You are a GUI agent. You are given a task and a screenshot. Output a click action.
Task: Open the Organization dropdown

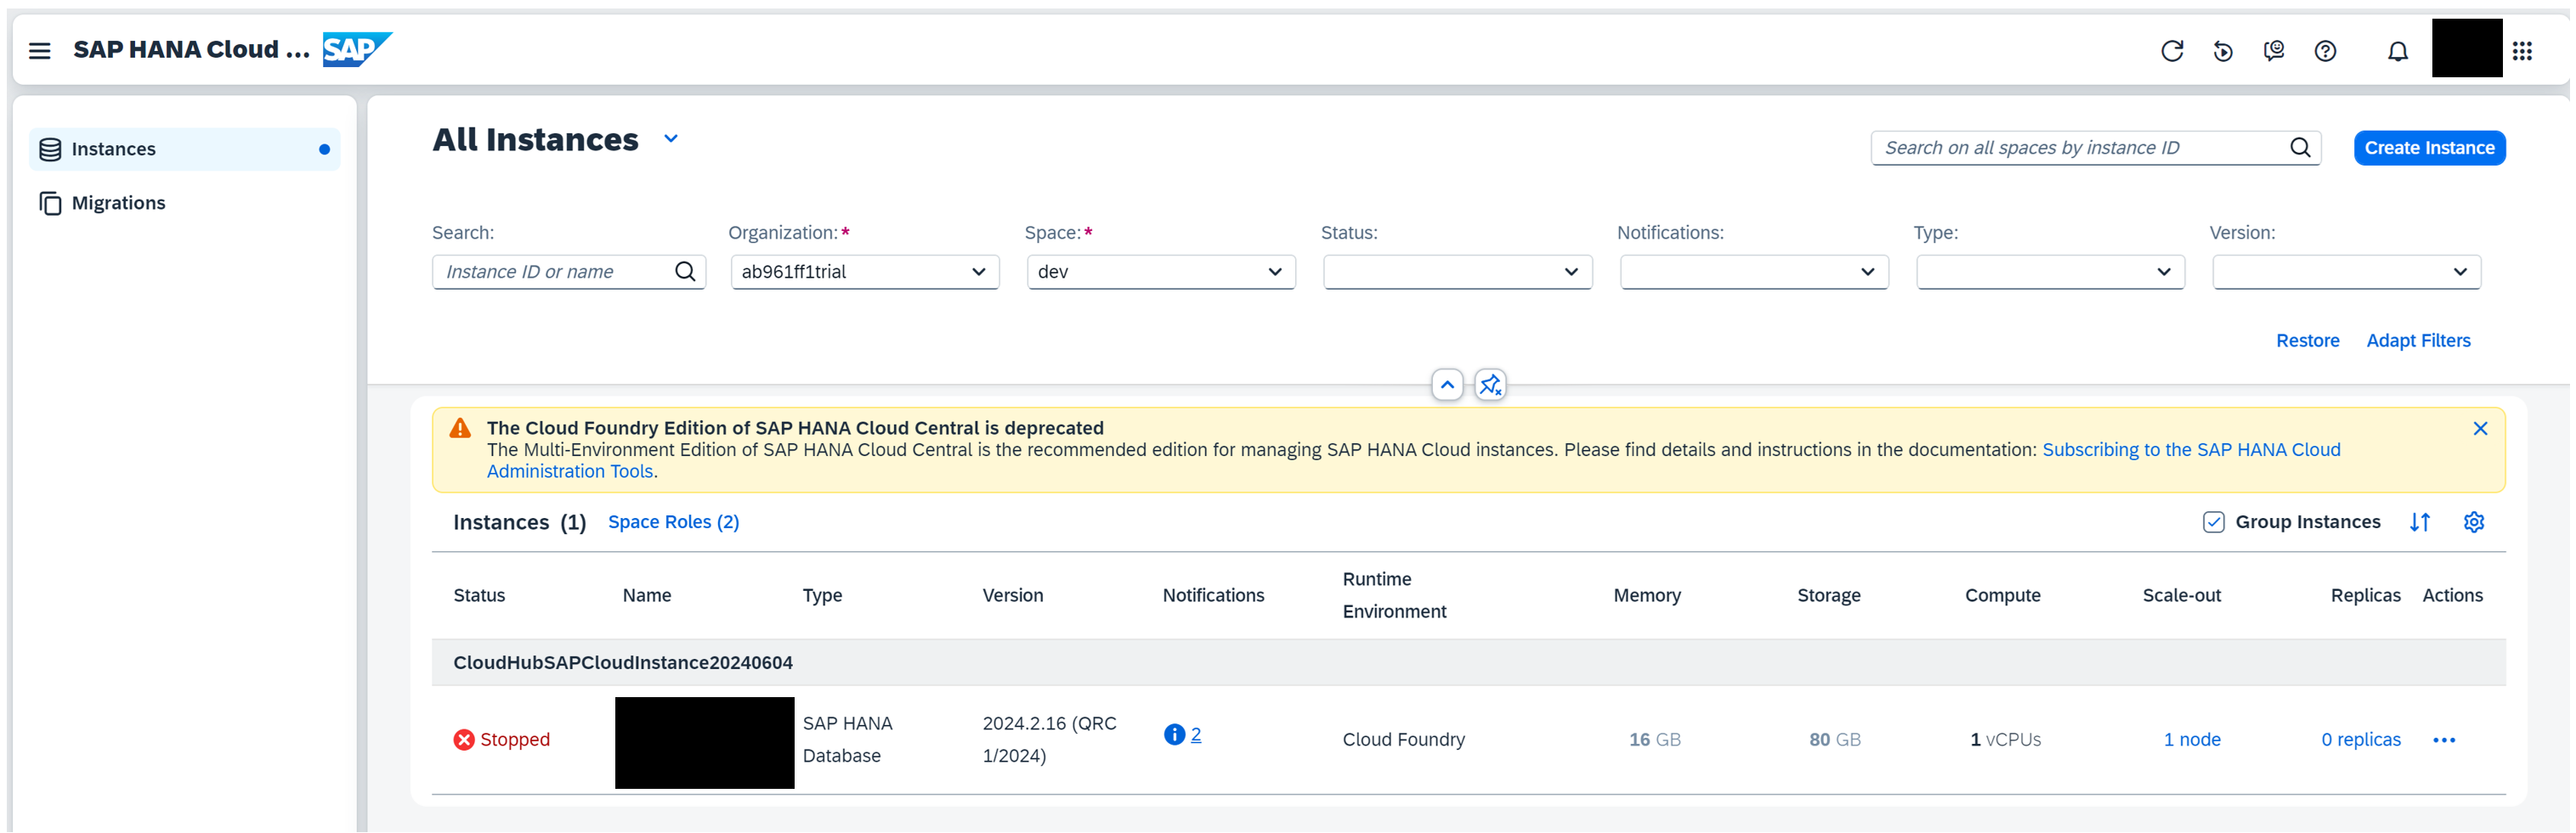pyautogui.click(x=864, y=272)
